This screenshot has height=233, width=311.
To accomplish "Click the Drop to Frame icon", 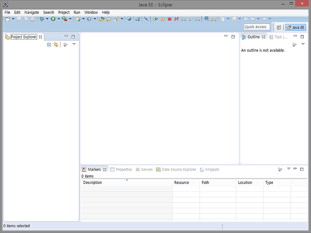I will point(206,19).
